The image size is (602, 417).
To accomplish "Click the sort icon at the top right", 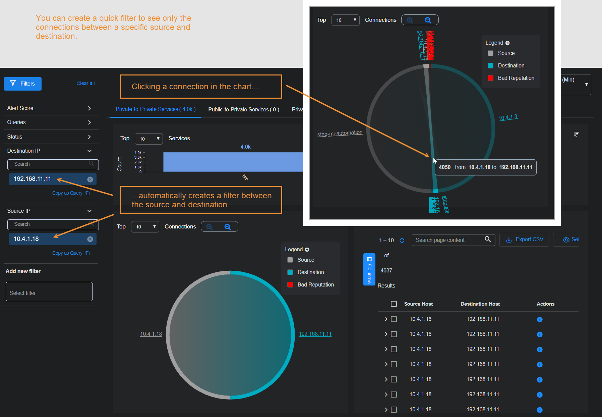I will 577,134.
